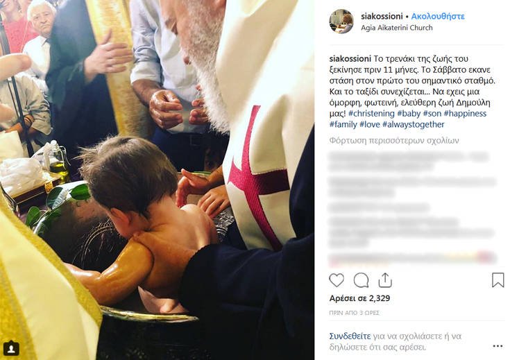Viewport: 510px width, 360px height.
Task: Open the #happiness hashtag
Action: tap(465, 114)
